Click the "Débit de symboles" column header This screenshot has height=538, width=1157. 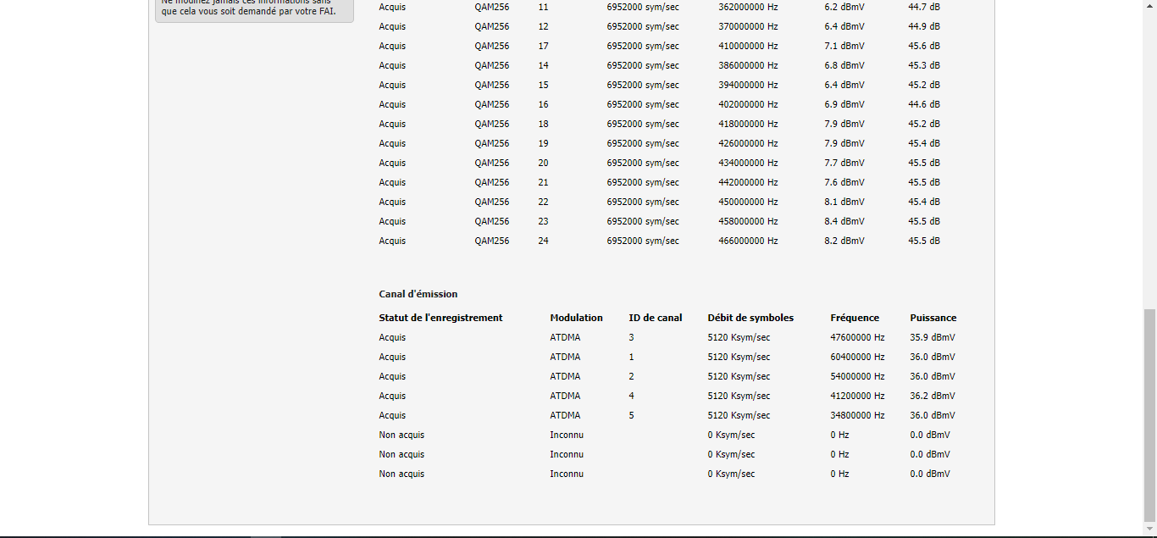(x=750, y=318)
